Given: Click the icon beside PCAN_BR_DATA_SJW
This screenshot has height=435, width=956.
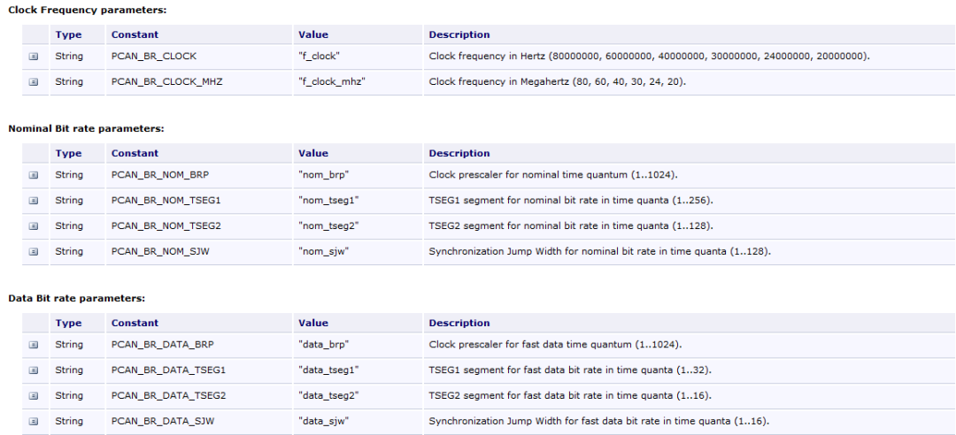Looking at the screenshot, I should 34,422.
